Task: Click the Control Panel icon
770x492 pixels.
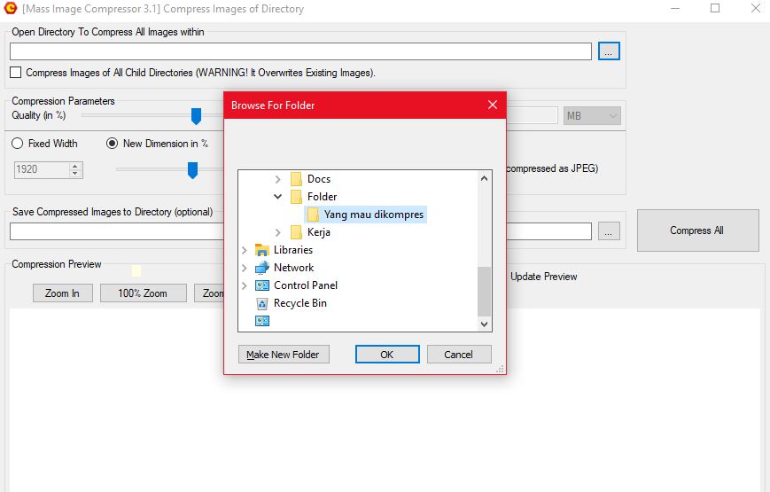Action: click(262, 285)
